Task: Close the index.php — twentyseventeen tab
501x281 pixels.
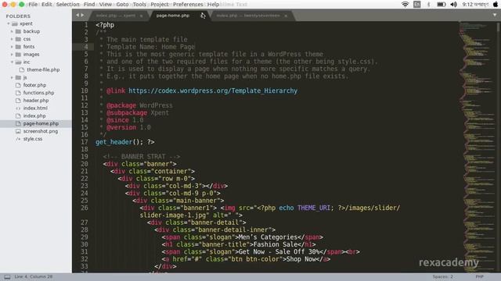Action: [x=286, y=16]
